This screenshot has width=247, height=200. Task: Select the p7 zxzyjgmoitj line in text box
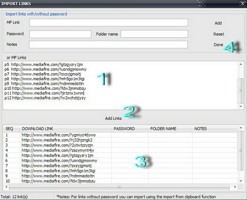(43, 74)
